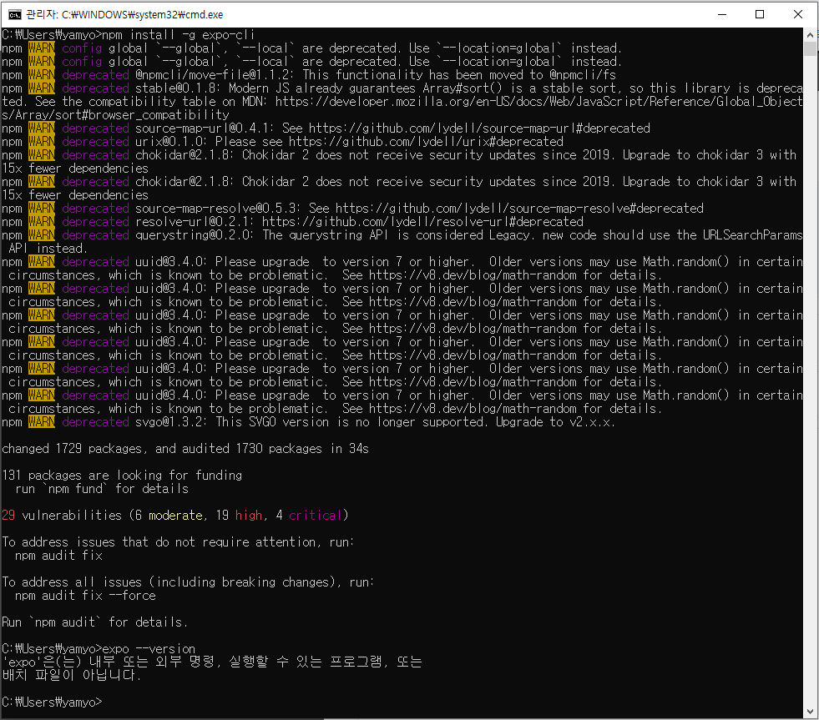Click the scrollbar down arrow
This screenshot has height=720, width=819.
810,712
